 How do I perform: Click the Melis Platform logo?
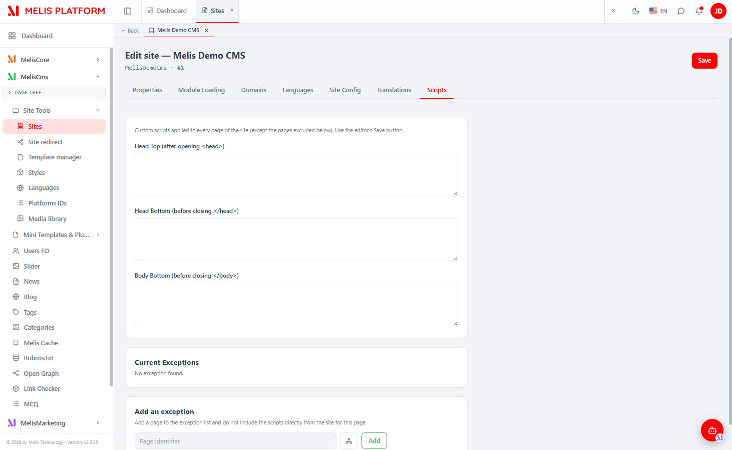click(x=57, y=11)
